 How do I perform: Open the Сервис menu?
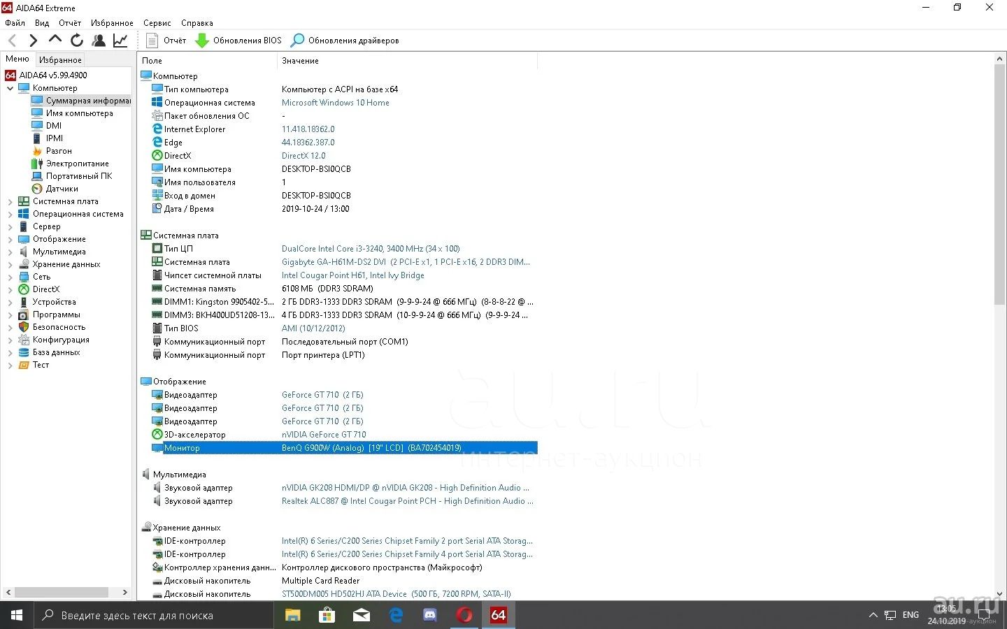157,23
